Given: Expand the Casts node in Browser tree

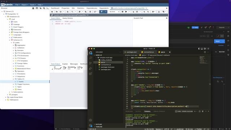Looking at the screenshot, I should (x=10, y=22).
